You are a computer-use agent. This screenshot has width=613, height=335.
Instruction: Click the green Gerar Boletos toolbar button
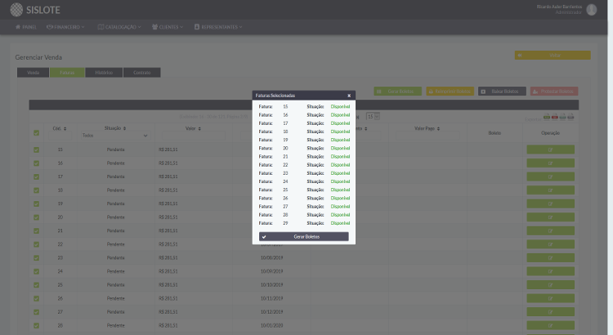[397, 91]
